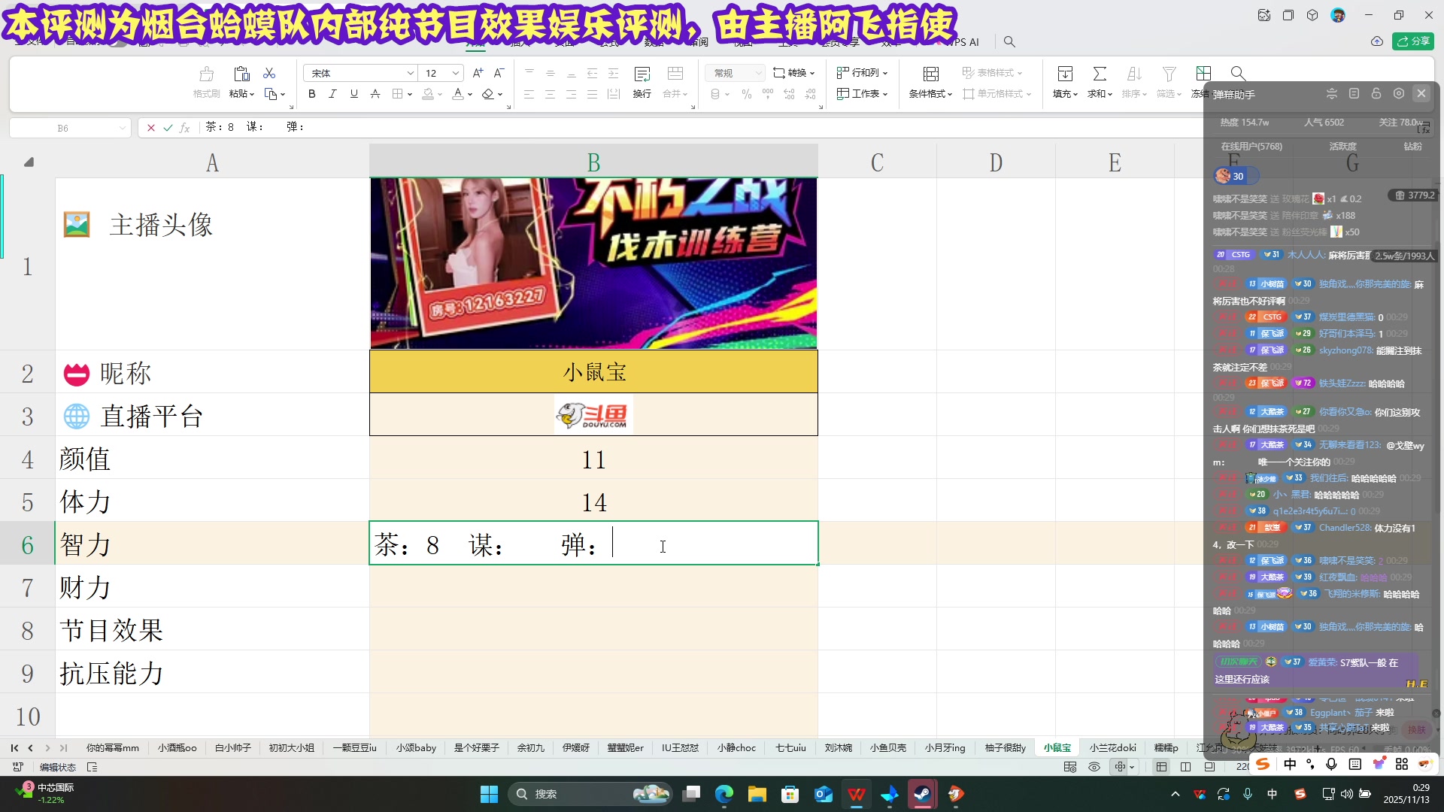
Task: Switch to the 七七iu sheet tab
Action: pyautogui.click(x=790, y=747)
